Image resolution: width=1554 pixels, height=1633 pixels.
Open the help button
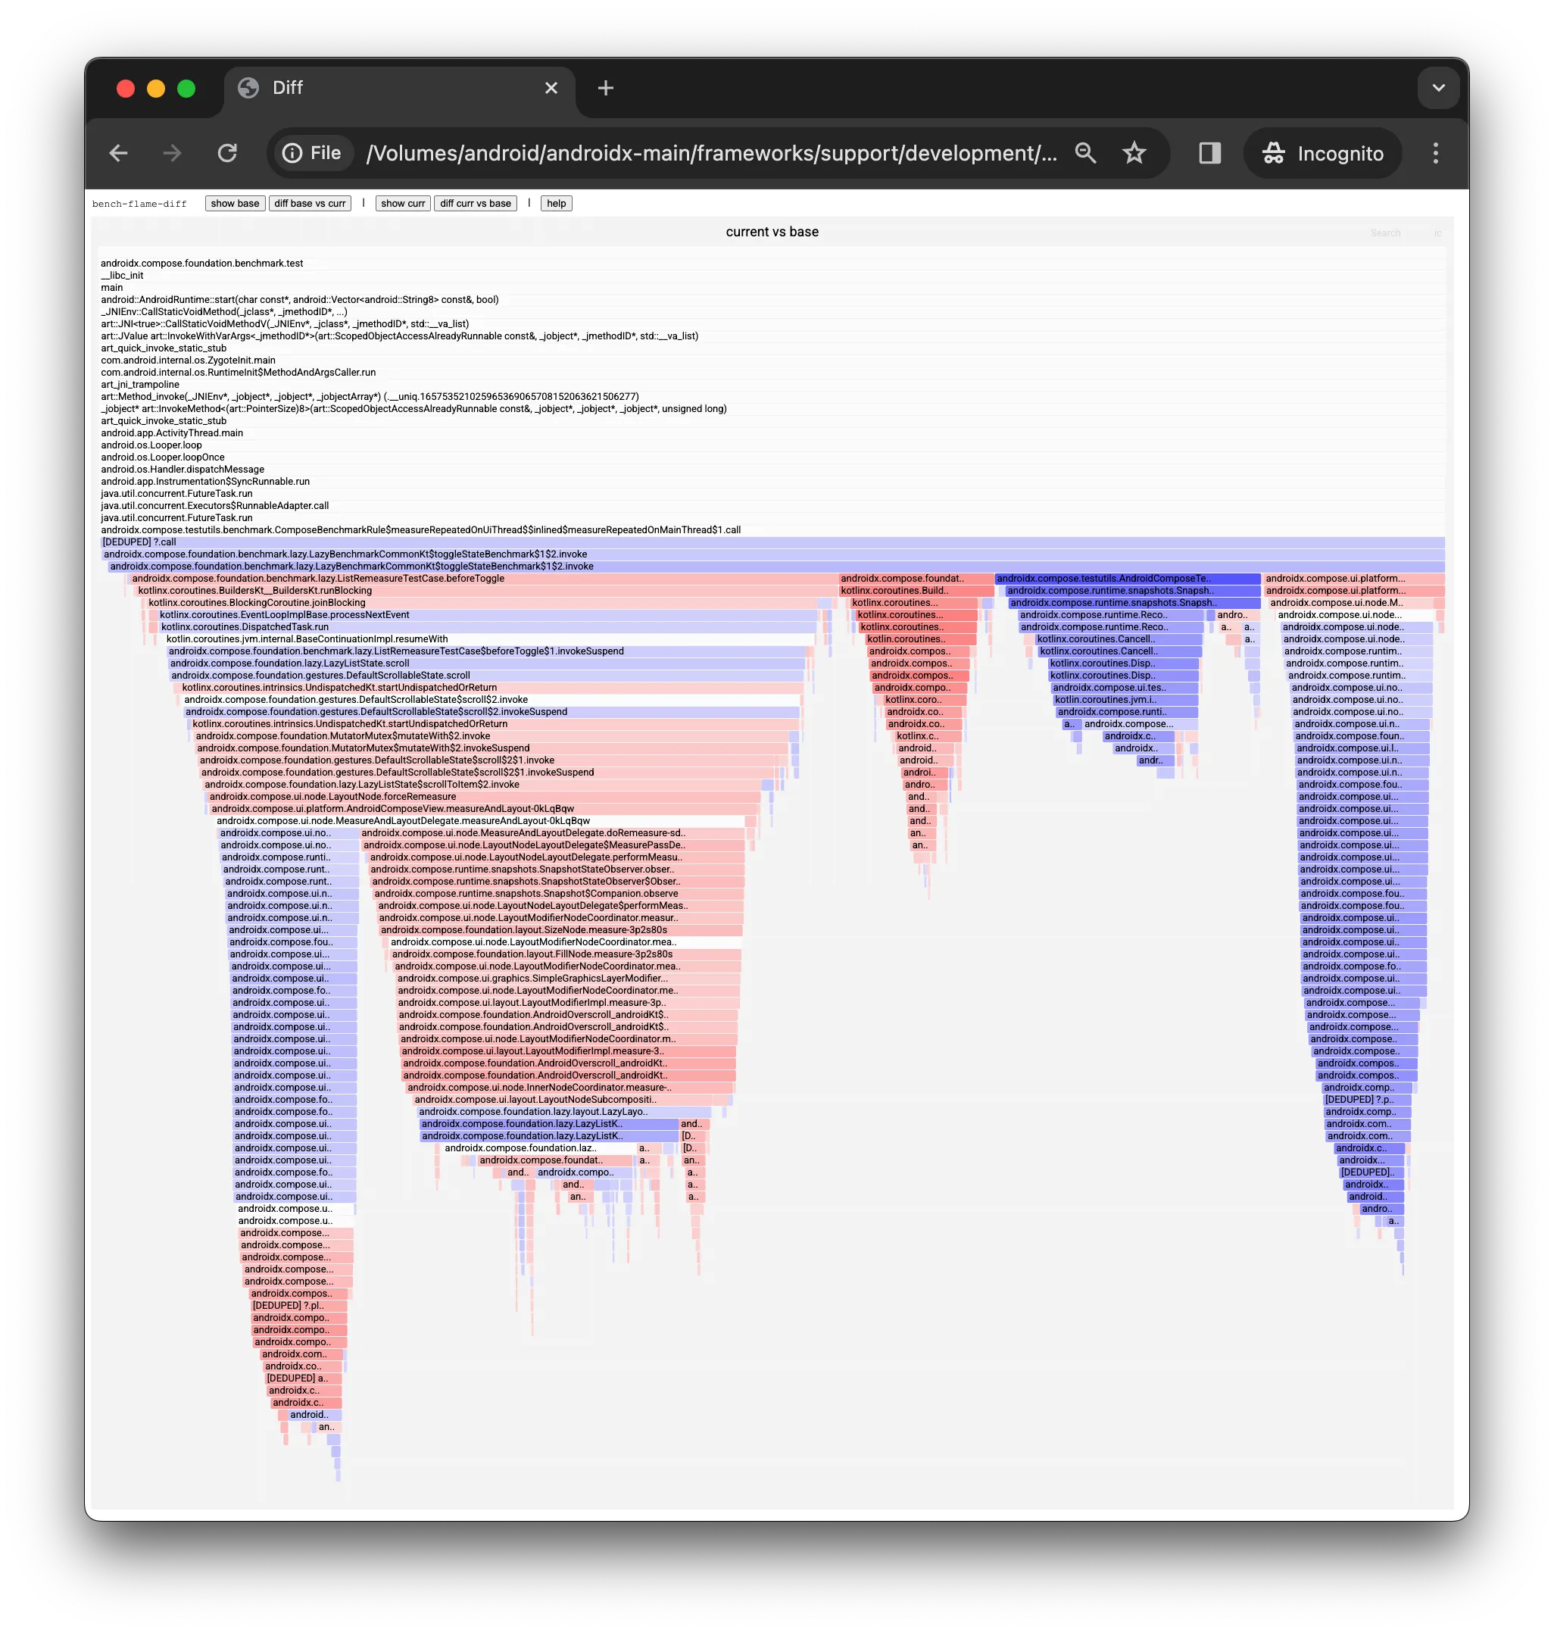556,204
